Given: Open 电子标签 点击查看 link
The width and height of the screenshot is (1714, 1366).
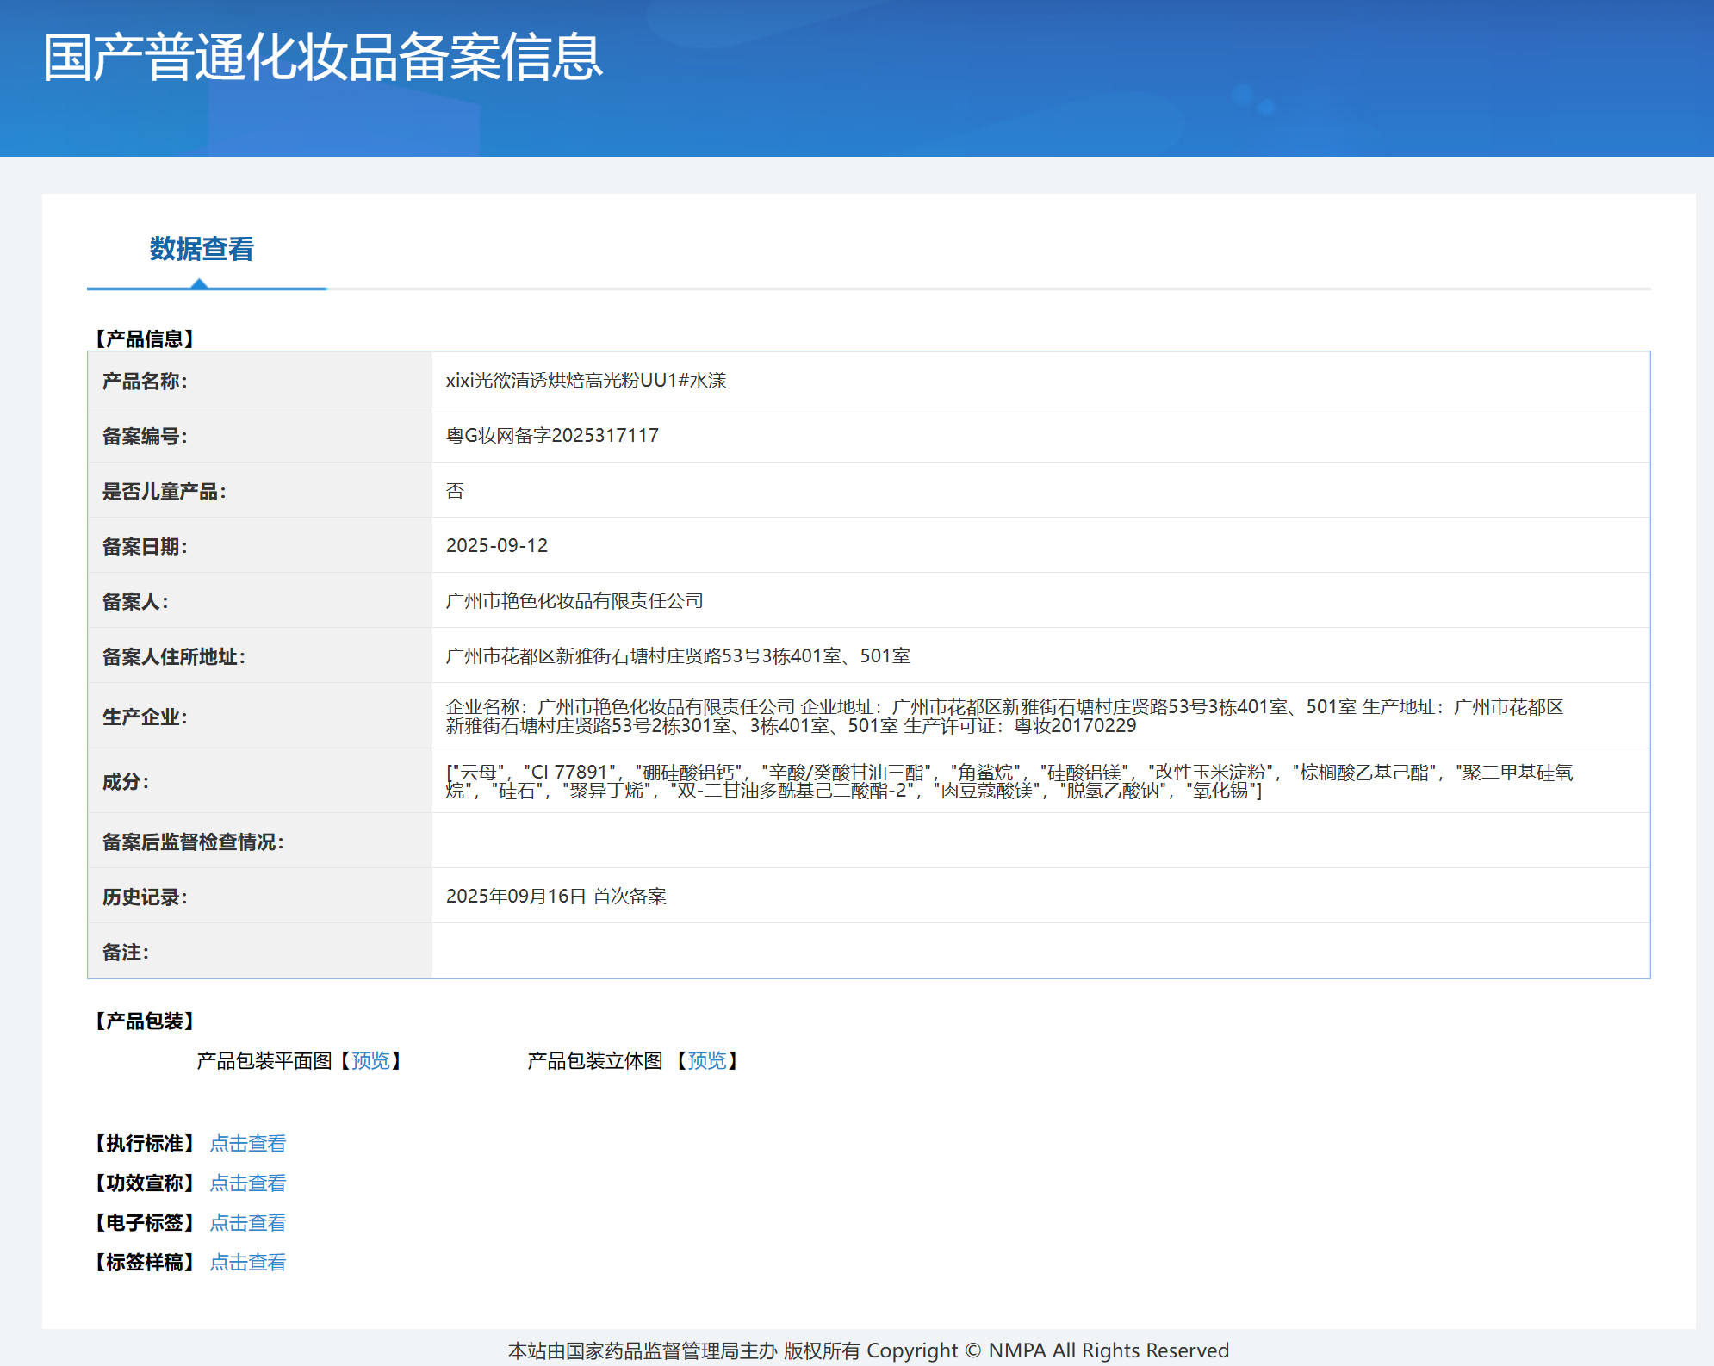Looking at the screenshot, I should [x=248, y=1222].
